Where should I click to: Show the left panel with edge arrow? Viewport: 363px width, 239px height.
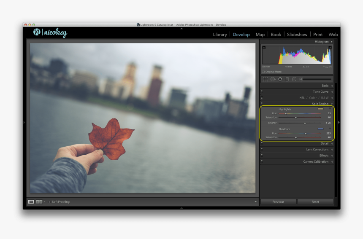[x=24, y=122]
